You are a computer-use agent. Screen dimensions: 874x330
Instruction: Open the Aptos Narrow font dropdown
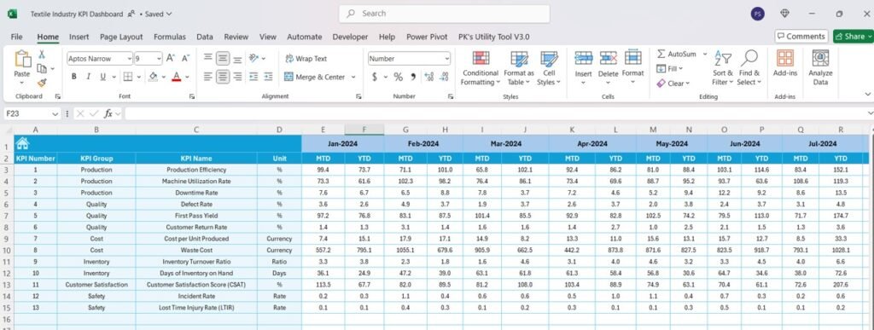click(130, 59)
